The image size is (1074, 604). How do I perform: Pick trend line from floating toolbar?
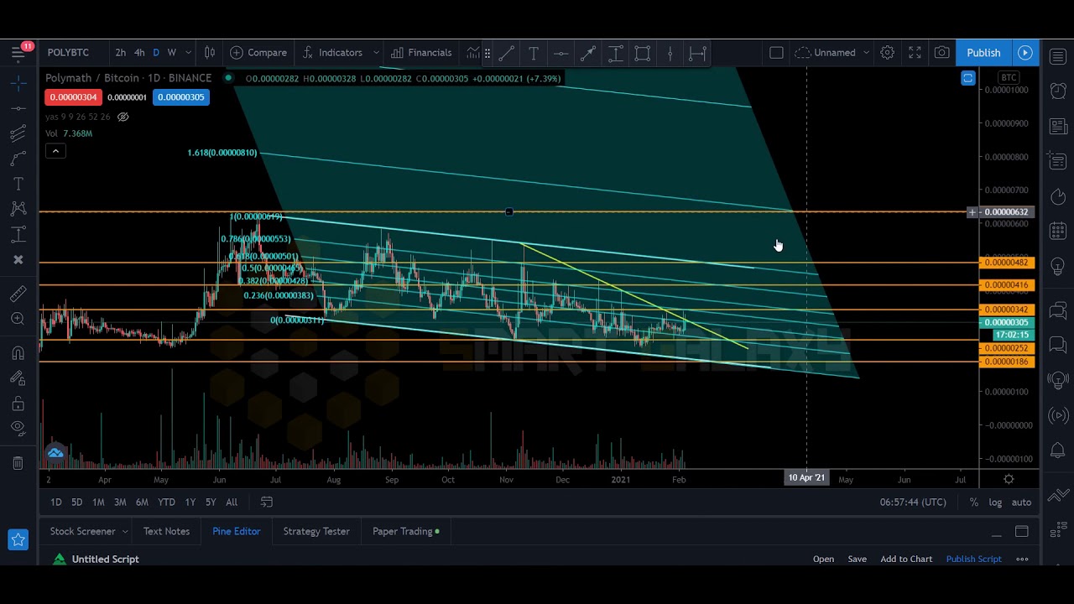(x=506, y=54)
